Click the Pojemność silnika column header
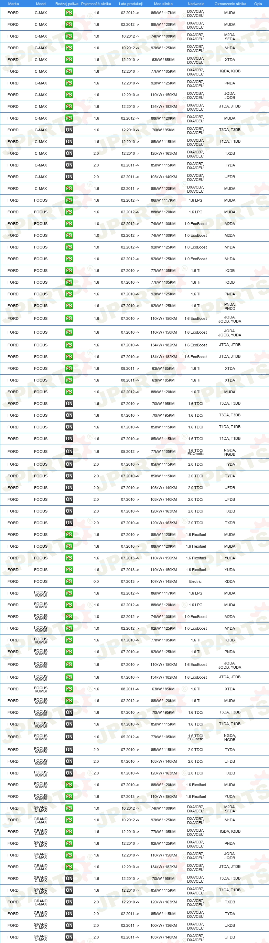The image size is (269, 943). point(96,4)
